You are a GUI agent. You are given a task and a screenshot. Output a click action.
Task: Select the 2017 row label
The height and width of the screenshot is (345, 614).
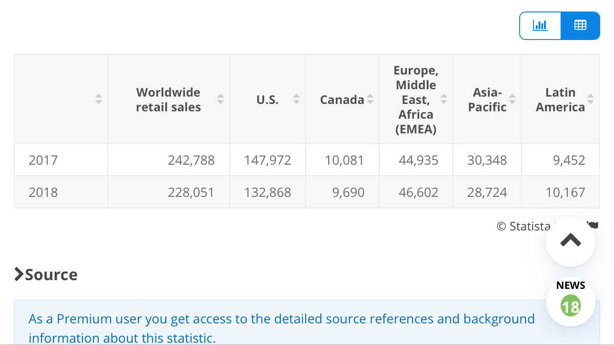click(43, 160)
